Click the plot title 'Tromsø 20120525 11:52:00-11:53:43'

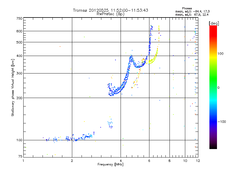pyautogui.click(x=110, y=10)
